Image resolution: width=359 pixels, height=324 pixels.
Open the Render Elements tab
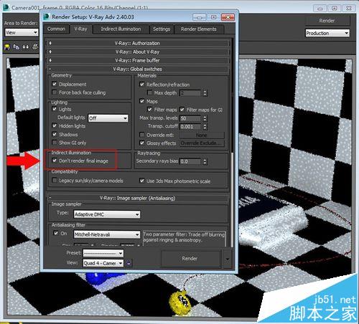(x=199, y=29)
